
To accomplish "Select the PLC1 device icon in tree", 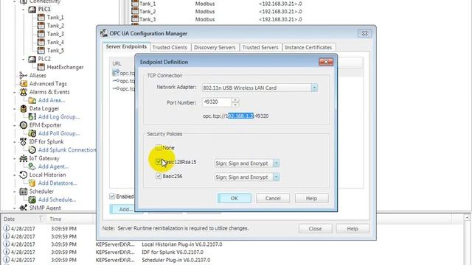I will coord(32,10).
